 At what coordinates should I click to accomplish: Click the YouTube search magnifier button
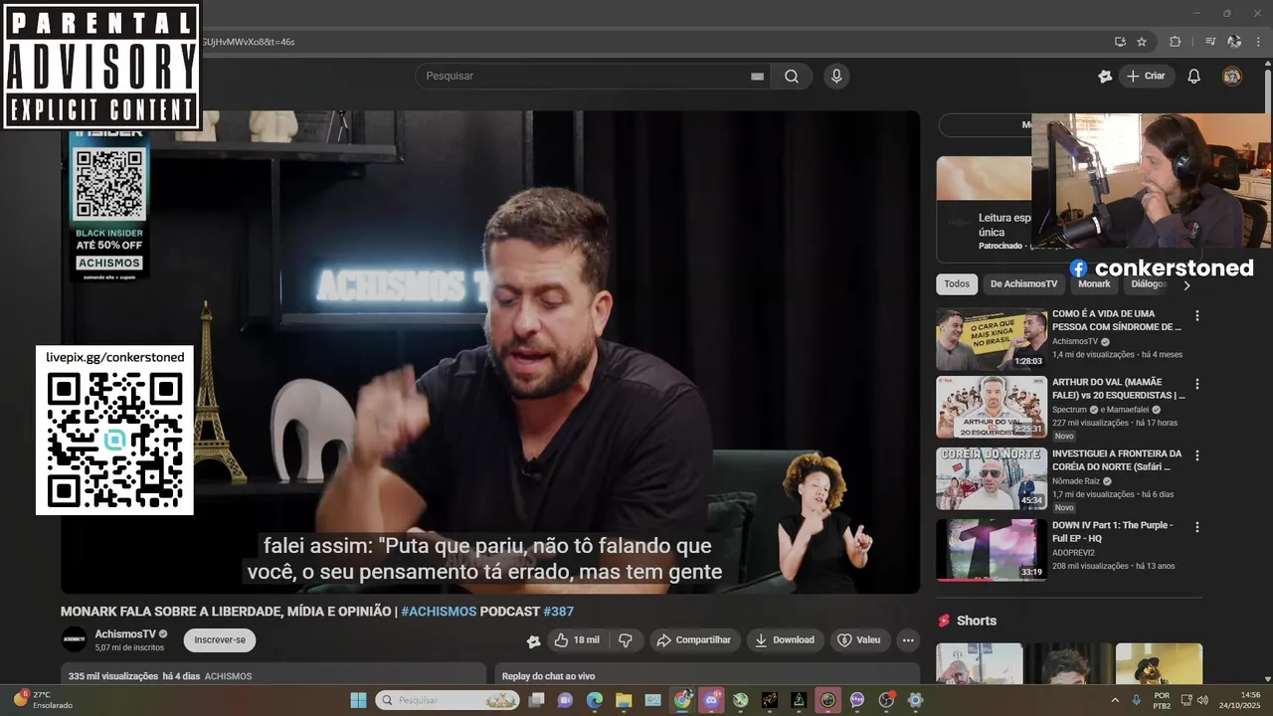pos(792,77)
